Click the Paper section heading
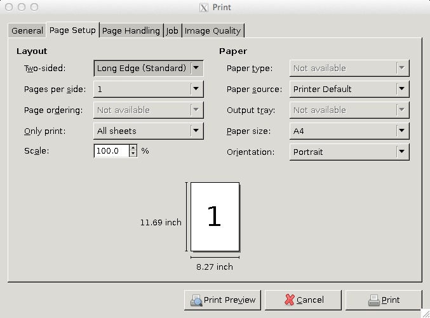Screen dimensions: 430x318 click(233, 51)
